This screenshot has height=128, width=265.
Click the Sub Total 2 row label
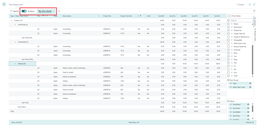pyautogui.click(x=22, y=107)
